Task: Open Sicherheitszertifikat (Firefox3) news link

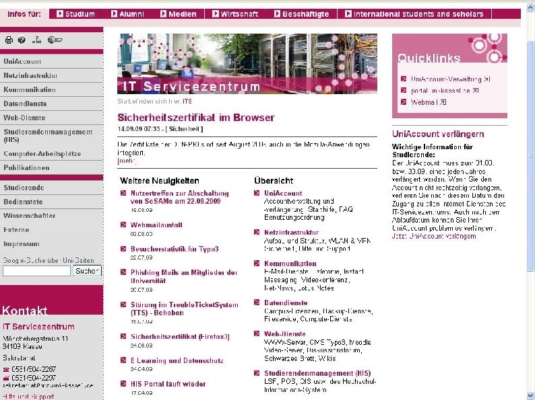Action: [x=180, y=337]
